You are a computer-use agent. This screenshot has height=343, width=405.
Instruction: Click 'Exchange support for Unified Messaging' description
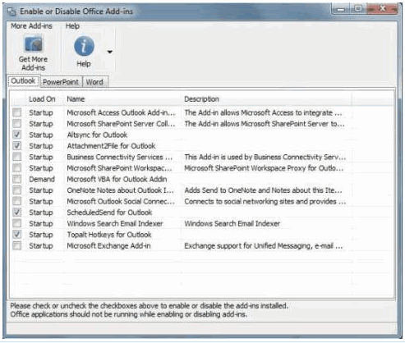(x=264, y=246)
